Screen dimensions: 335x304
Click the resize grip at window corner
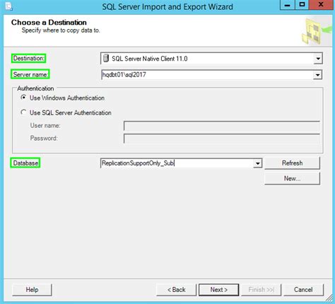pyautogui.click(x=329, y=298)
